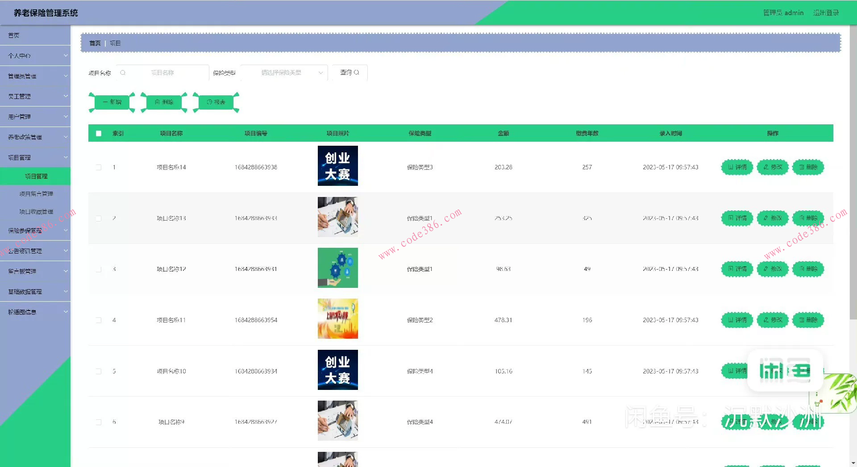The width and height of the screenshot is (857, 467).
Task: Open the 项目收藏管理 submenu item
Action: [36, 212]
